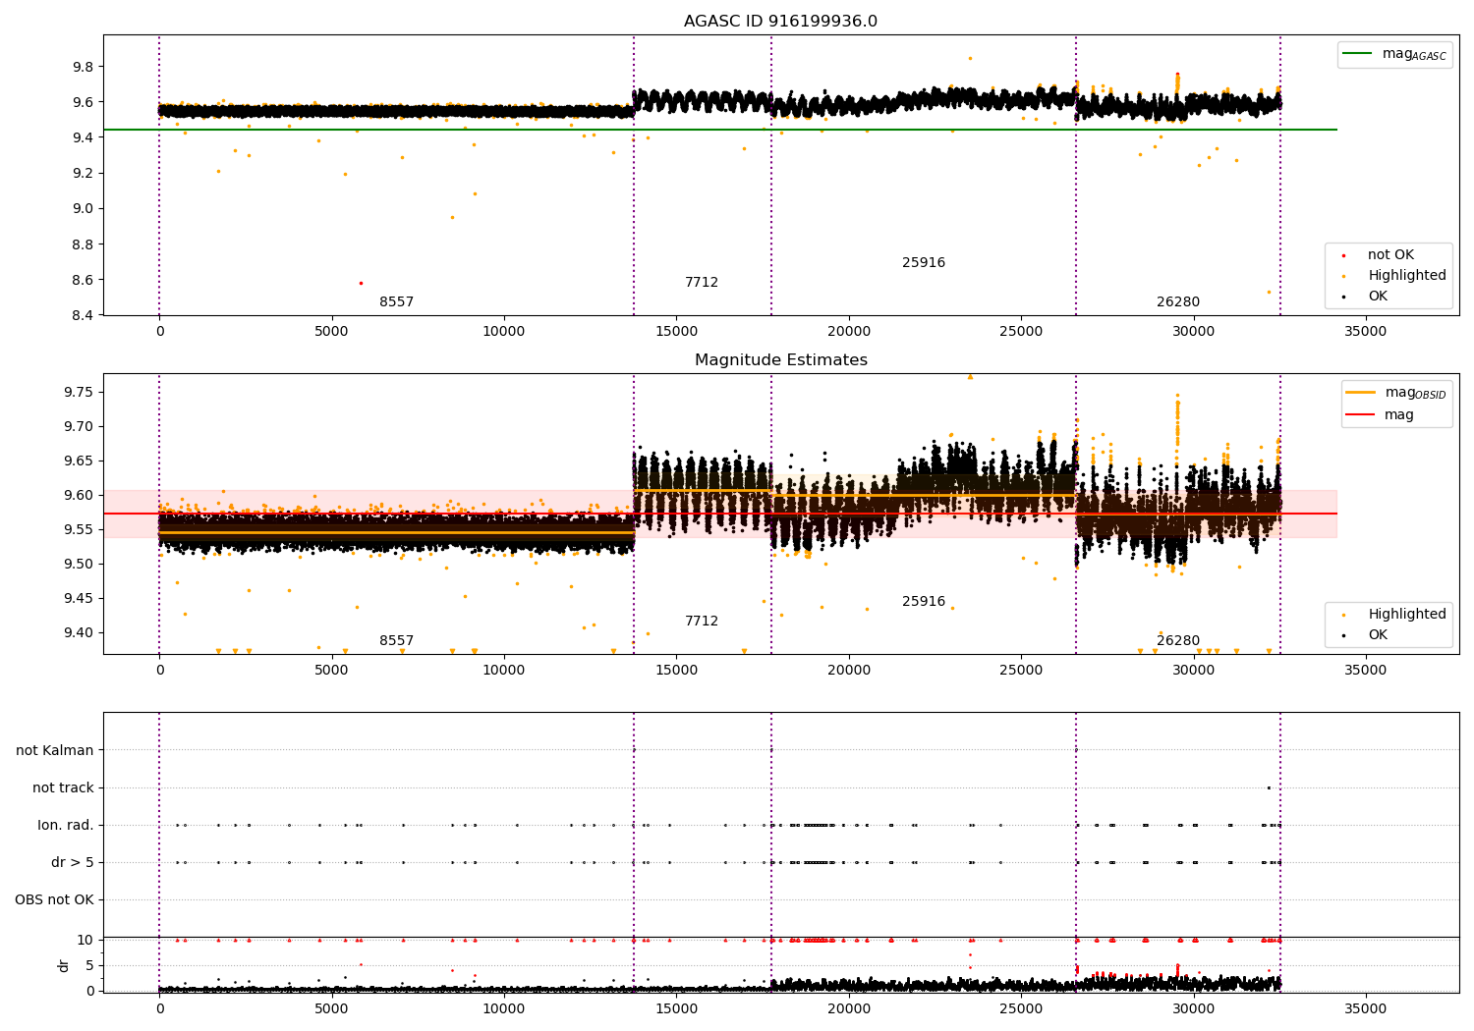Click x-axis tick 35000 under the top plot
Viewport: 1474px width, 1031px height.
[1366, 332]
